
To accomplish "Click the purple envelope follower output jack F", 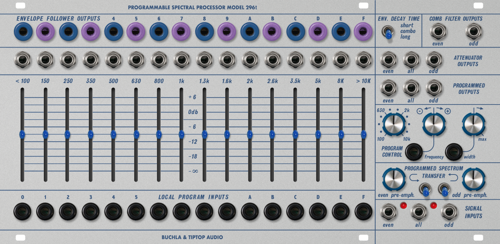I will click(x=363, y=32).
